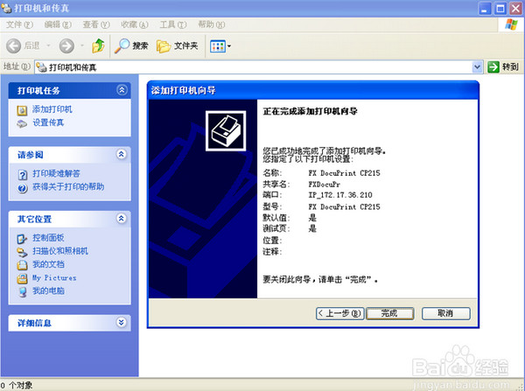The image size is (525, 391).
Task: Click the printer wizard image icon
Action: (226, 131)
